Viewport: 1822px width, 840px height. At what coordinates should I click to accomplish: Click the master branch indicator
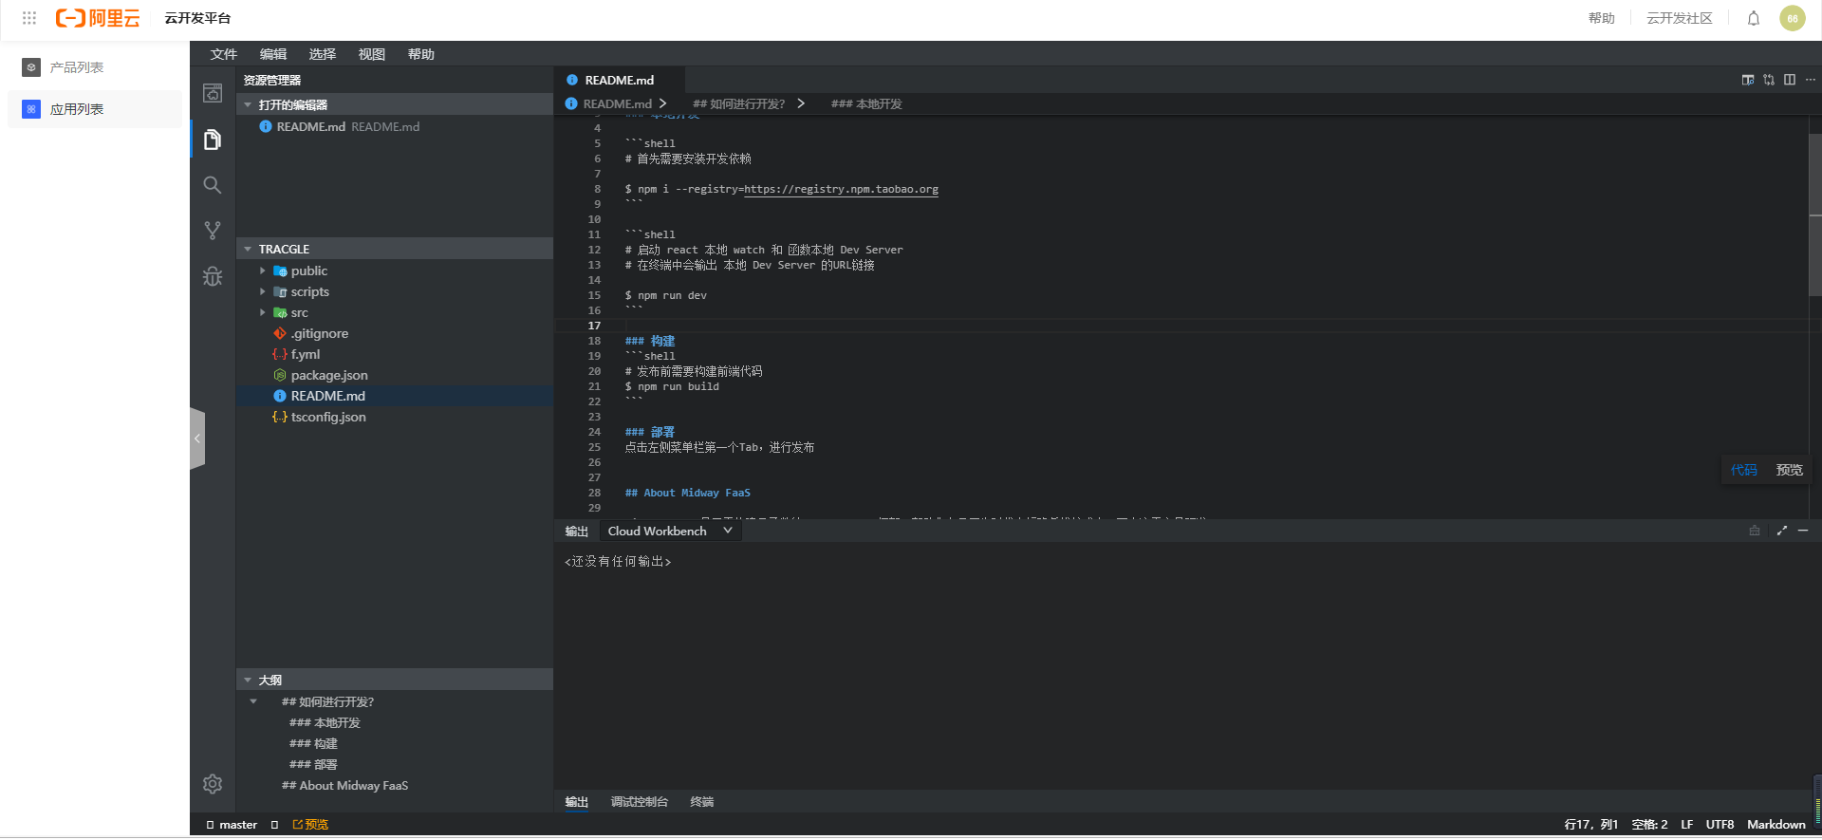coord(232,825)
